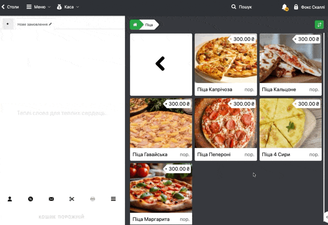Go back to Столи
Screen dimensions: 328x225
10,7
